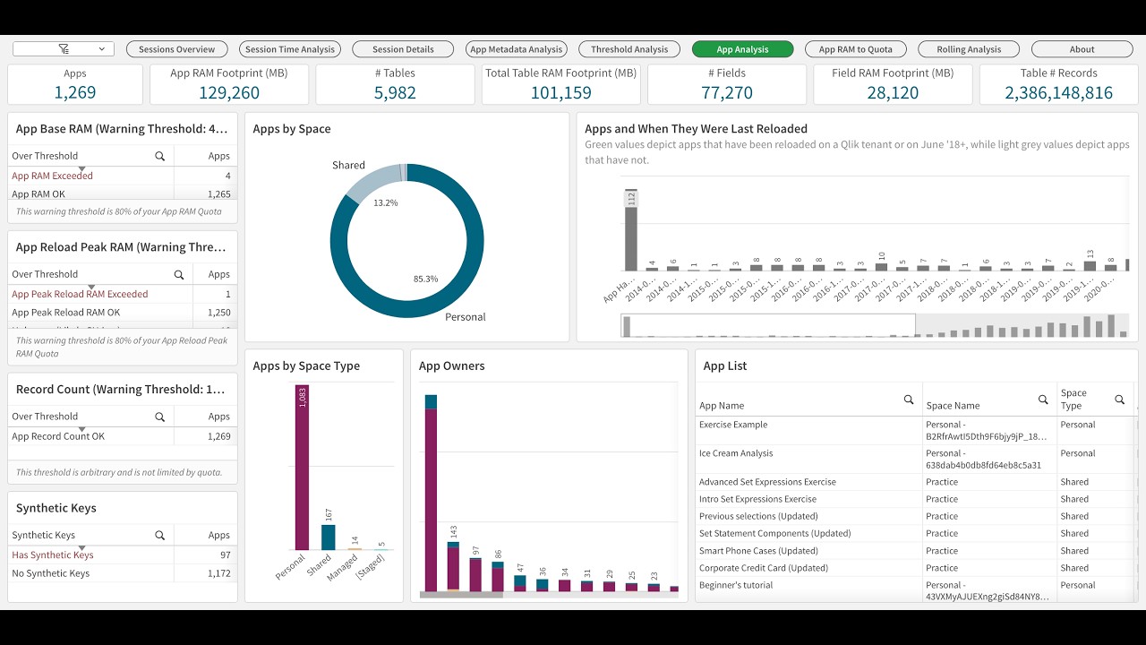
Task: Click Smart Phone Cases (Updated) row
Action: coord(915,551)
